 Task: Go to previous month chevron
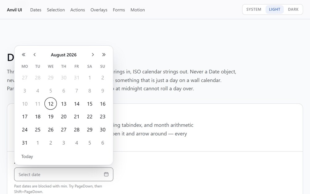tap(35, 55)
